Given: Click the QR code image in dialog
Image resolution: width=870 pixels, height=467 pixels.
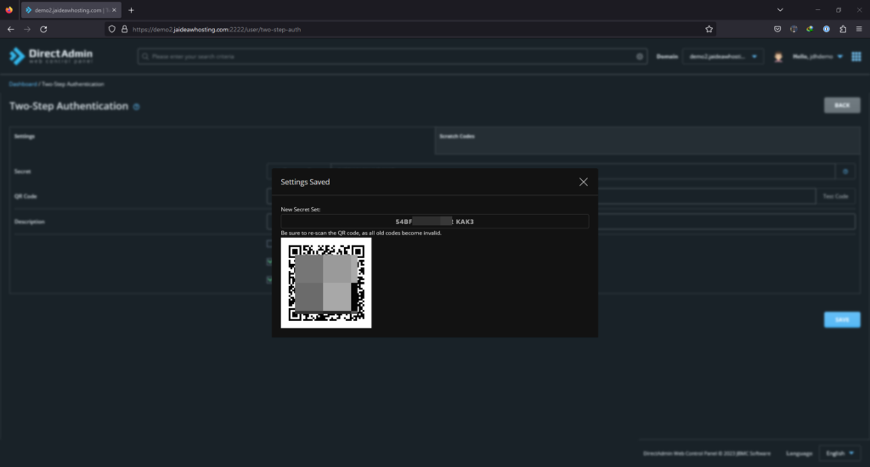Looking at the screenshot, I should (326, 283).
